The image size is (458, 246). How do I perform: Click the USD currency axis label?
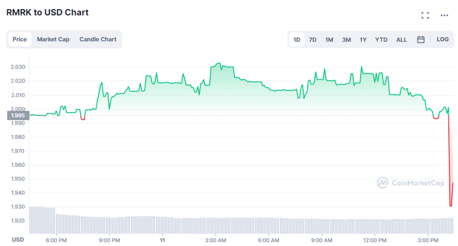tap(18, 240)
